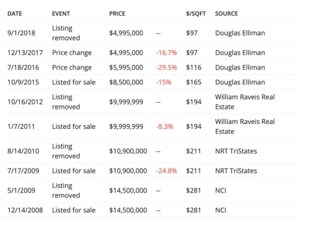Select the 9/1/2018 date cell
The height and width of the screenshot is (230, 332).
[21, 33]
